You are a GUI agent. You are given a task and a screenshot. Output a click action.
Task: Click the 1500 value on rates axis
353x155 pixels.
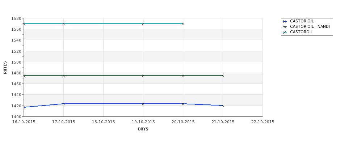[x=16, y=62]
